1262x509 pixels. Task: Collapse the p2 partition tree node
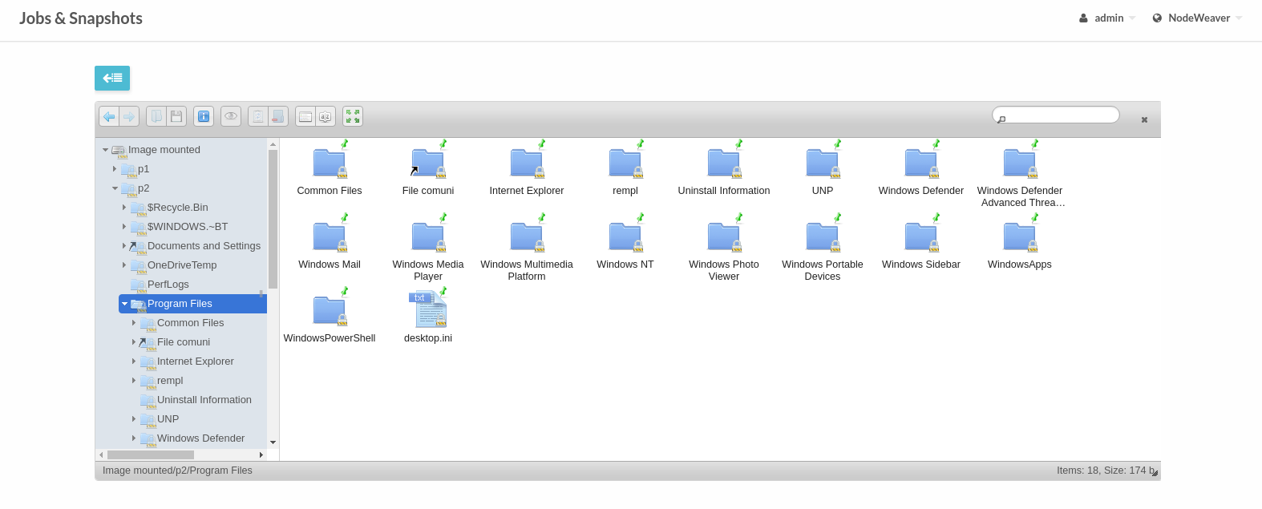coord(115,188)
